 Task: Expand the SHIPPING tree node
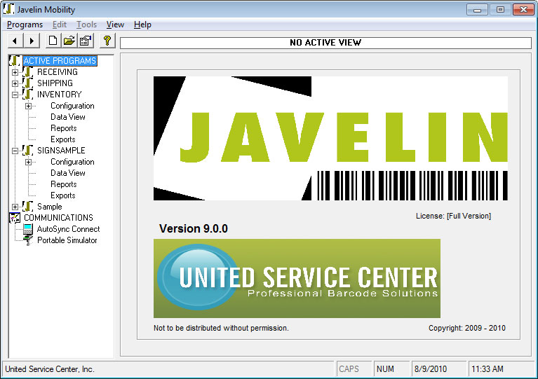click(x=15, y=83)
